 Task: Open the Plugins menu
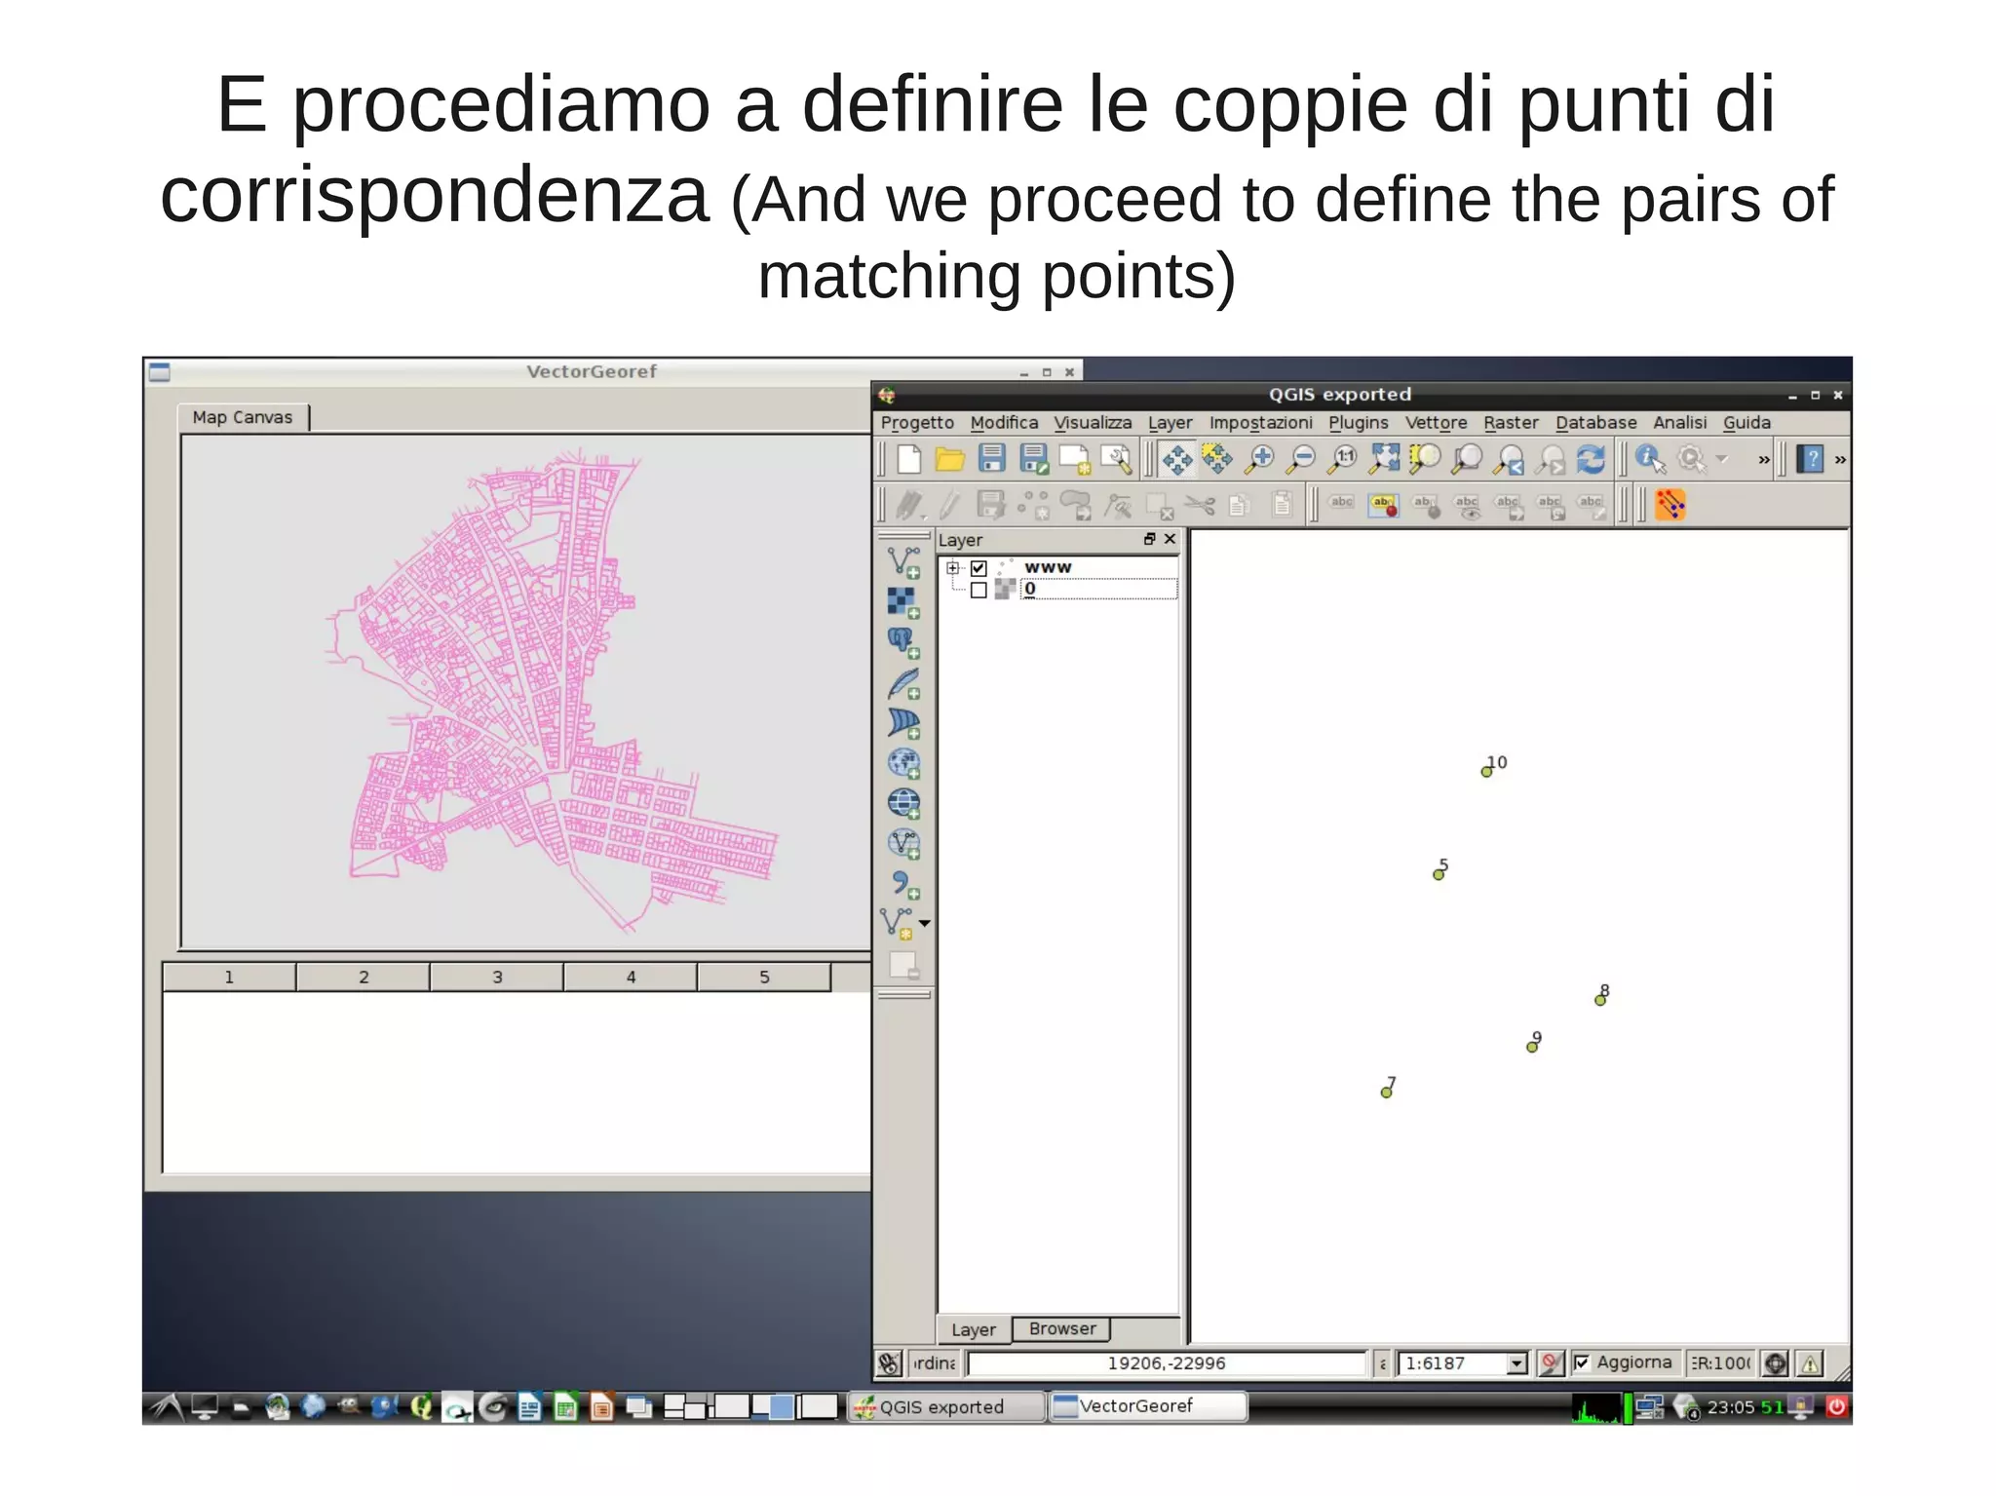pyautogui.click(x=1358, y=423)
